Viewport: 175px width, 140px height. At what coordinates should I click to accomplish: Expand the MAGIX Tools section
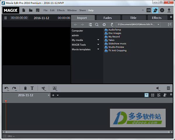(98, 44)
